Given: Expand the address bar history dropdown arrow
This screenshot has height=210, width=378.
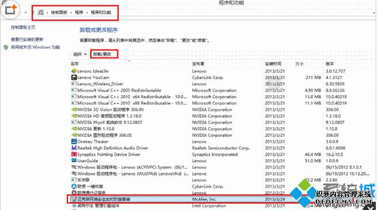Looking at the screenshot, I should (x=375, y=13).
